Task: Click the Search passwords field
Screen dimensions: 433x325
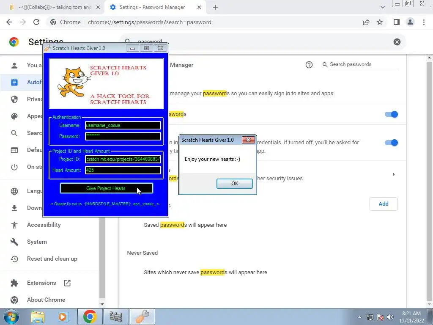Action: 364,64
